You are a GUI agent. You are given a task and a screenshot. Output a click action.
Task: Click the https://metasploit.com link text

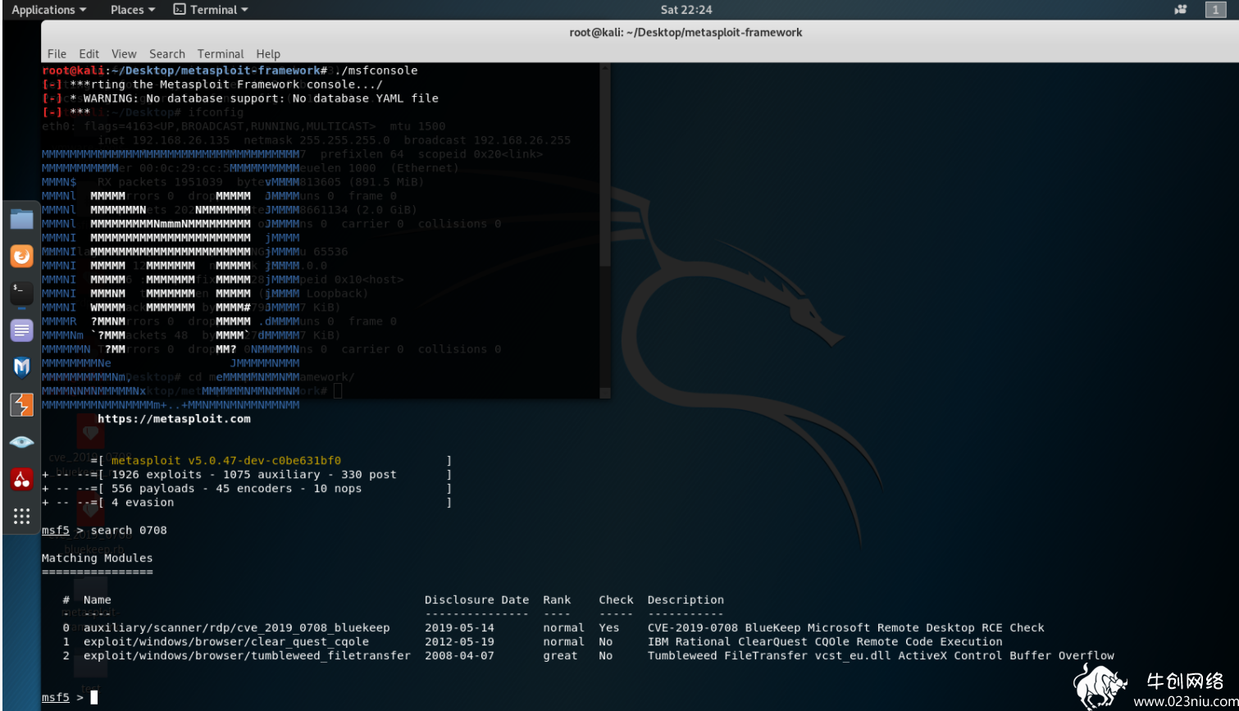174,418
